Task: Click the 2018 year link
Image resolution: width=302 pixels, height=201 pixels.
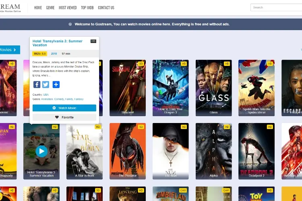Action: pyautogui.click(x=54, y=53)
